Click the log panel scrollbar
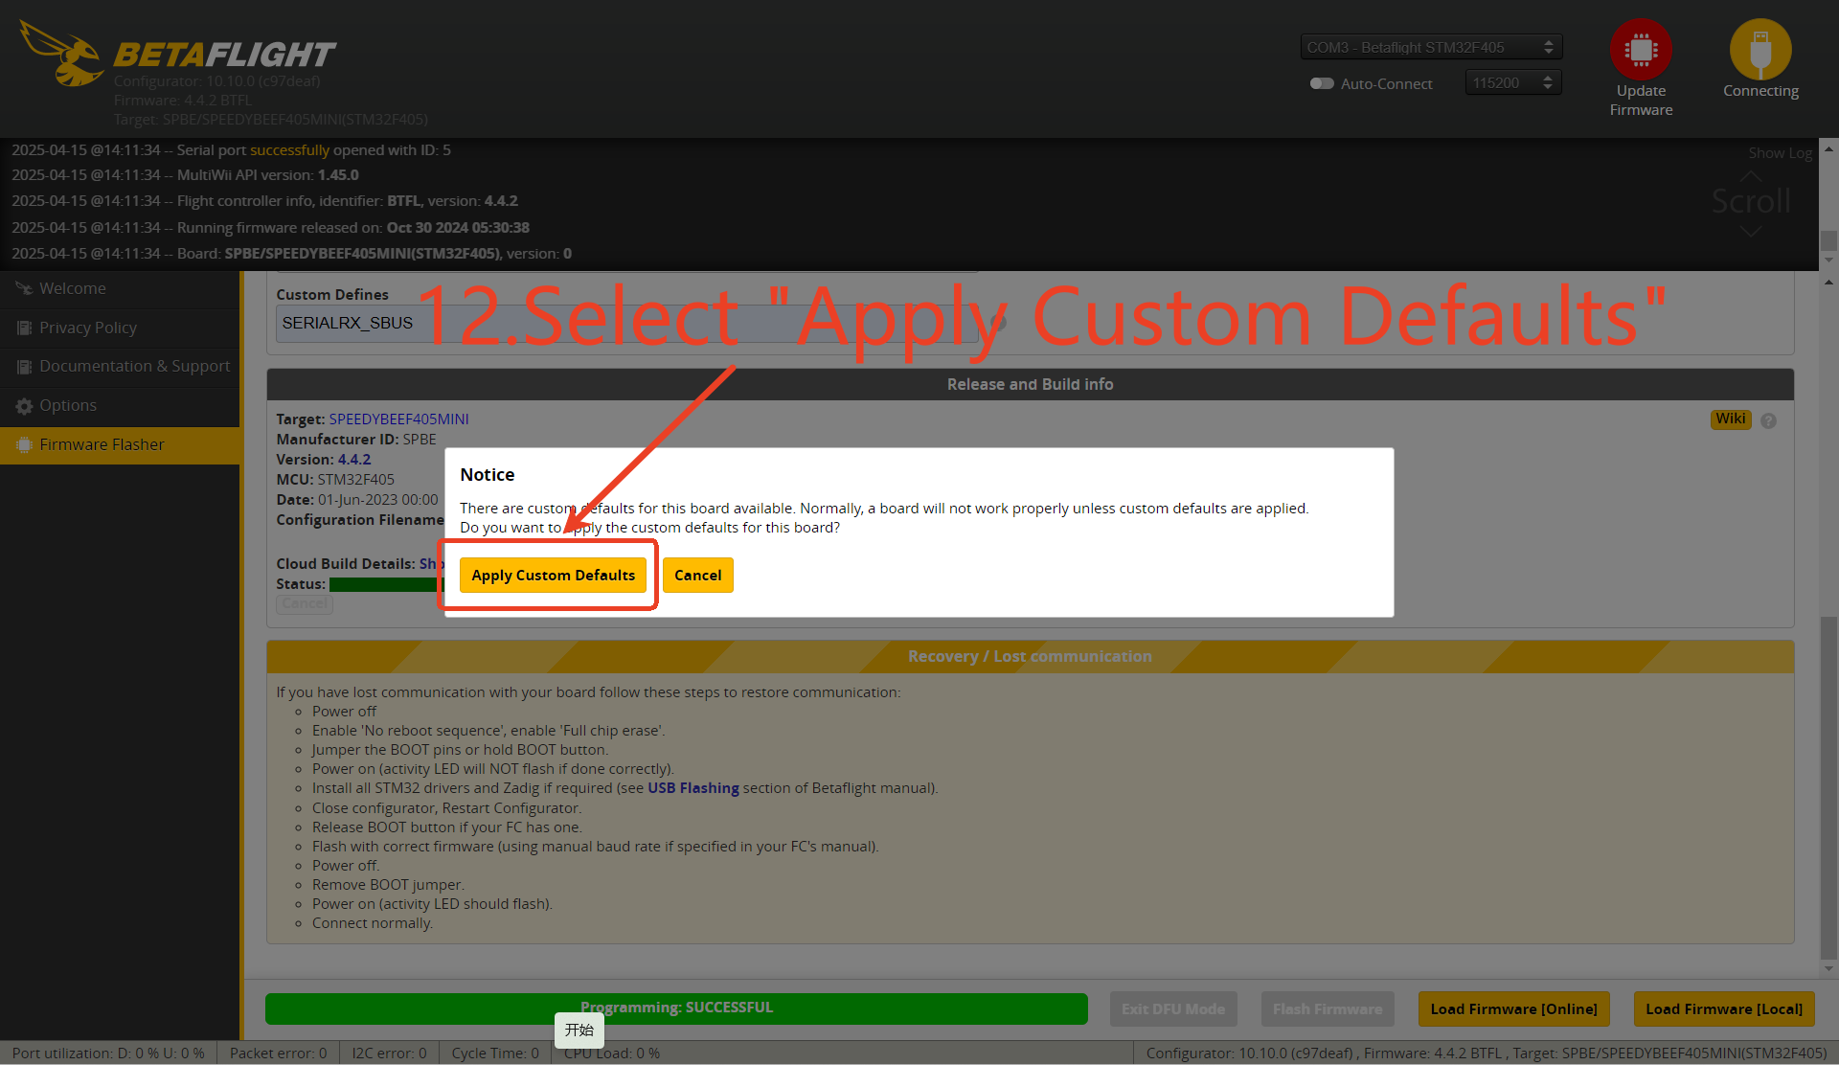Image resolution: width=1839 pixels, height=1065 pixels. click(1828, 240)
